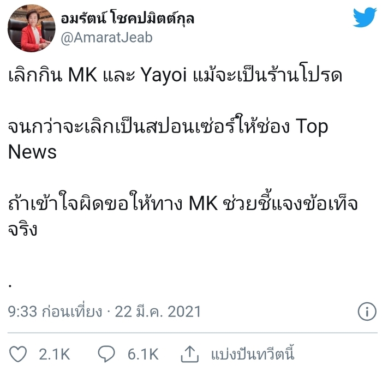Click the word Yayoi in the tweet
Viewport: 382px width, 371px height.
tap(164, 75)
